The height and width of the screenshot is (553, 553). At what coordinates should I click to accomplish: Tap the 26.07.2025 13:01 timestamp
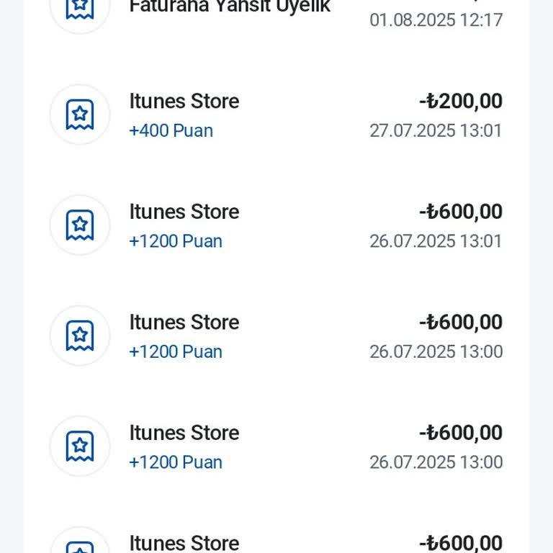point(436,241)
